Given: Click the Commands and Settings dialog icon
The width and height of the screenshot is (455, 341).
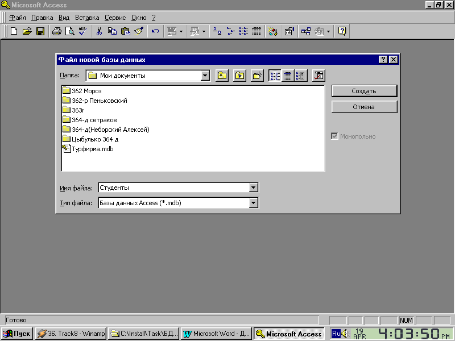Looking at the screenshot, I should 318,76.
